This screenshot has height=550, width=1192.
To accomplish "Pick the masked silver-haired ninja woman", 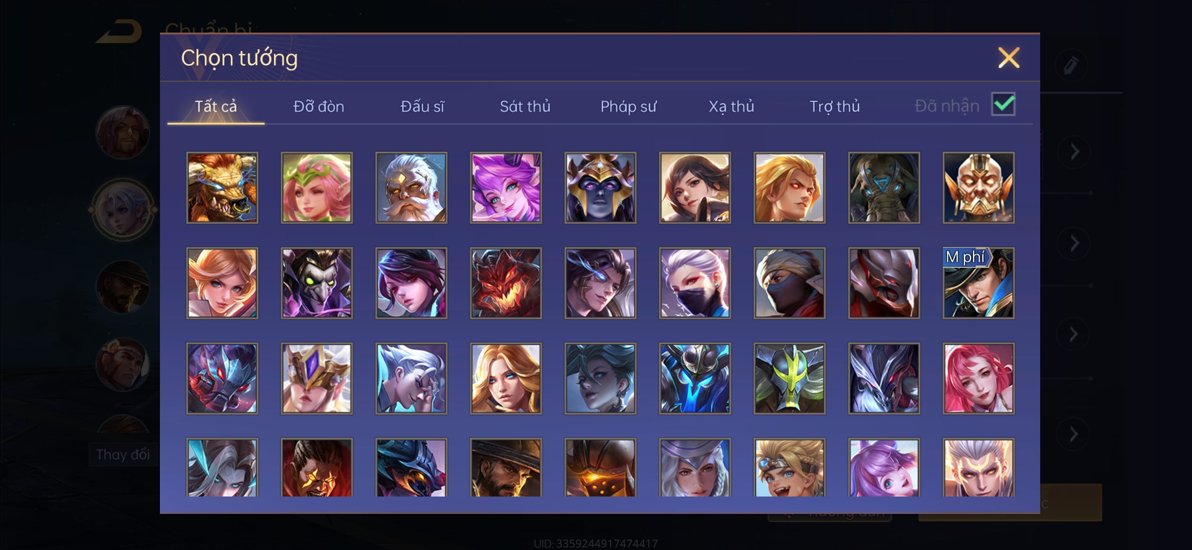I will click(695, 283).
